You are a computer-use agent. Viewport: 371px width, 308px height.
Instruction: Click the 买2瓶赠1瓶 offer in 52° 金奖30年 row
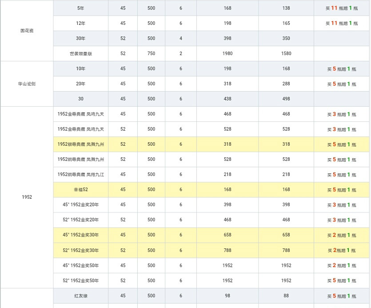341,251
